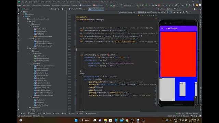
Task: Collapse the app root module node
Action: point(21,12)
